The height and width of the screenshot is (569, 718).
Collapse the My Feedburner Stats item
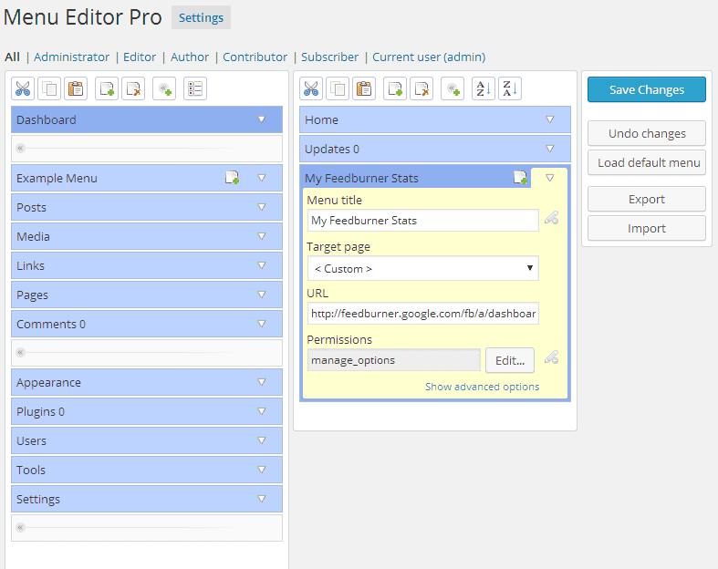[549, 178]
